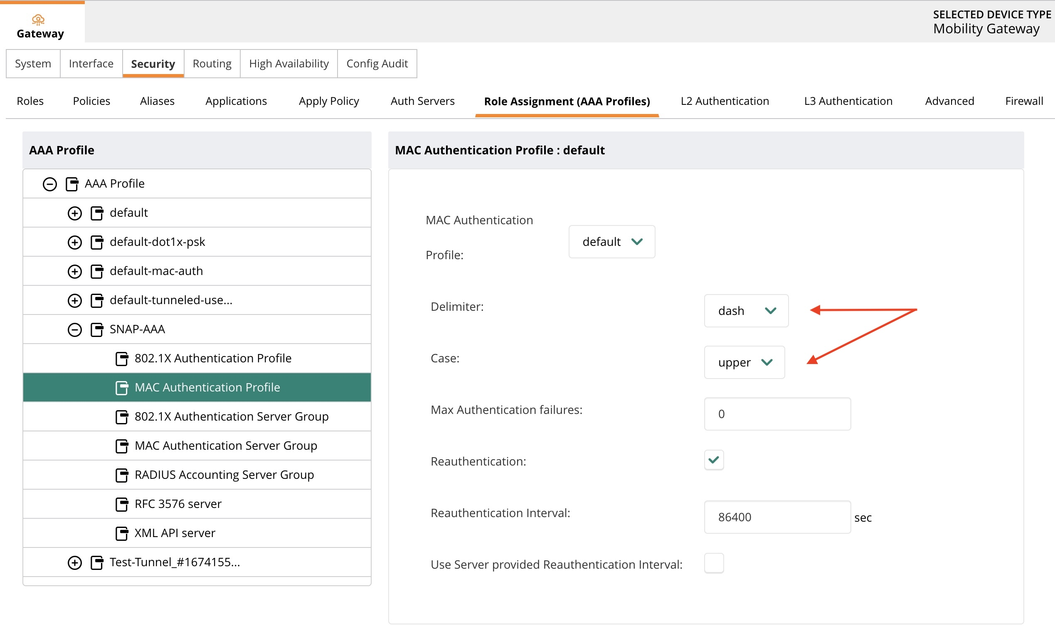
Task: Click the 802.1X Authentication Server Group icon
Action: pos(121,417)
